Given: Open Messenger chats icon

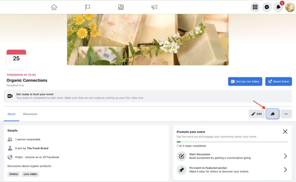Looking at the screenshot, I should 267,7.
